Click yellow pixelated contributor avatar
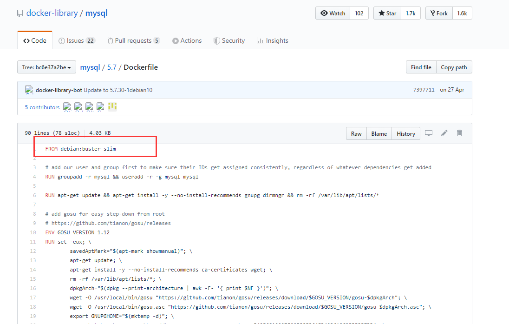509x324 pixels. pos(112,106)
